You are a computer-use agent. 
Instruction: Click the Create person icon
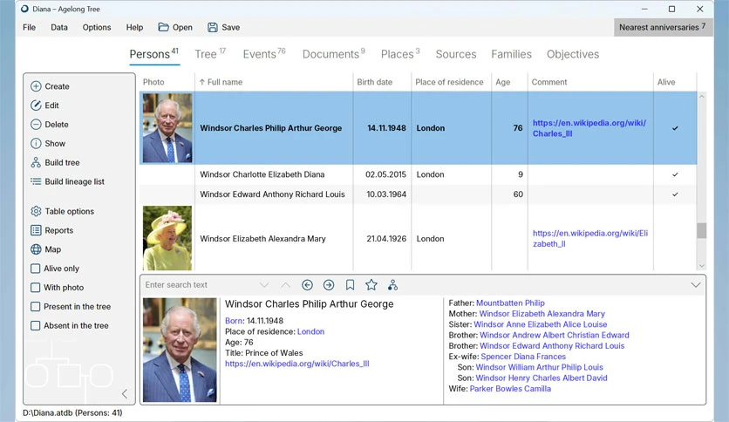(x=36, y=86)
